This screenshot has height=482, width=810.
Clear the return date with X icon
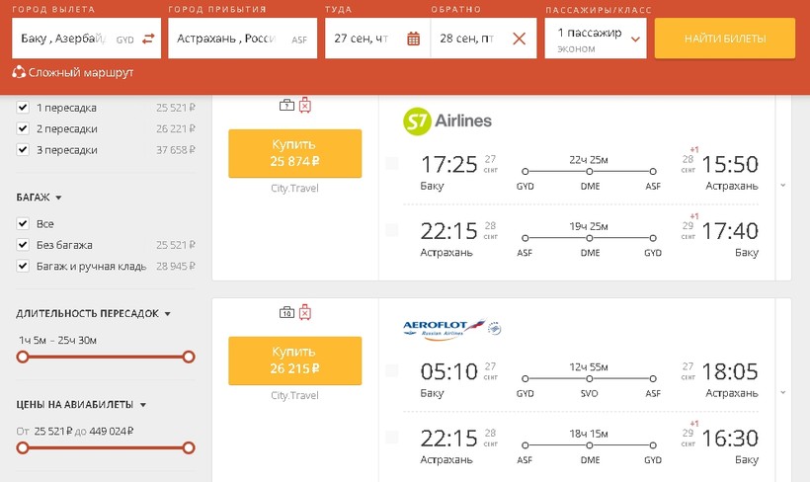[519, 39]
